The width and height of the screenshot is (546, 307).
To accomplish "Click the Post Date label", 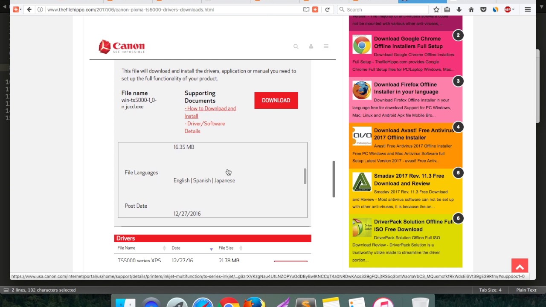I will pyautogui.click(x=136, y=206).
